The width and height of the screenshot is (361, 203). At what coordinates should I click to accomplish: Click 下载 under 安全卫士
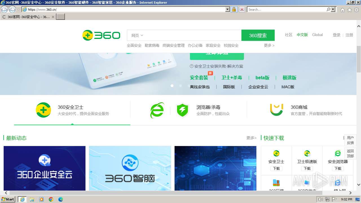click(276, 169)
